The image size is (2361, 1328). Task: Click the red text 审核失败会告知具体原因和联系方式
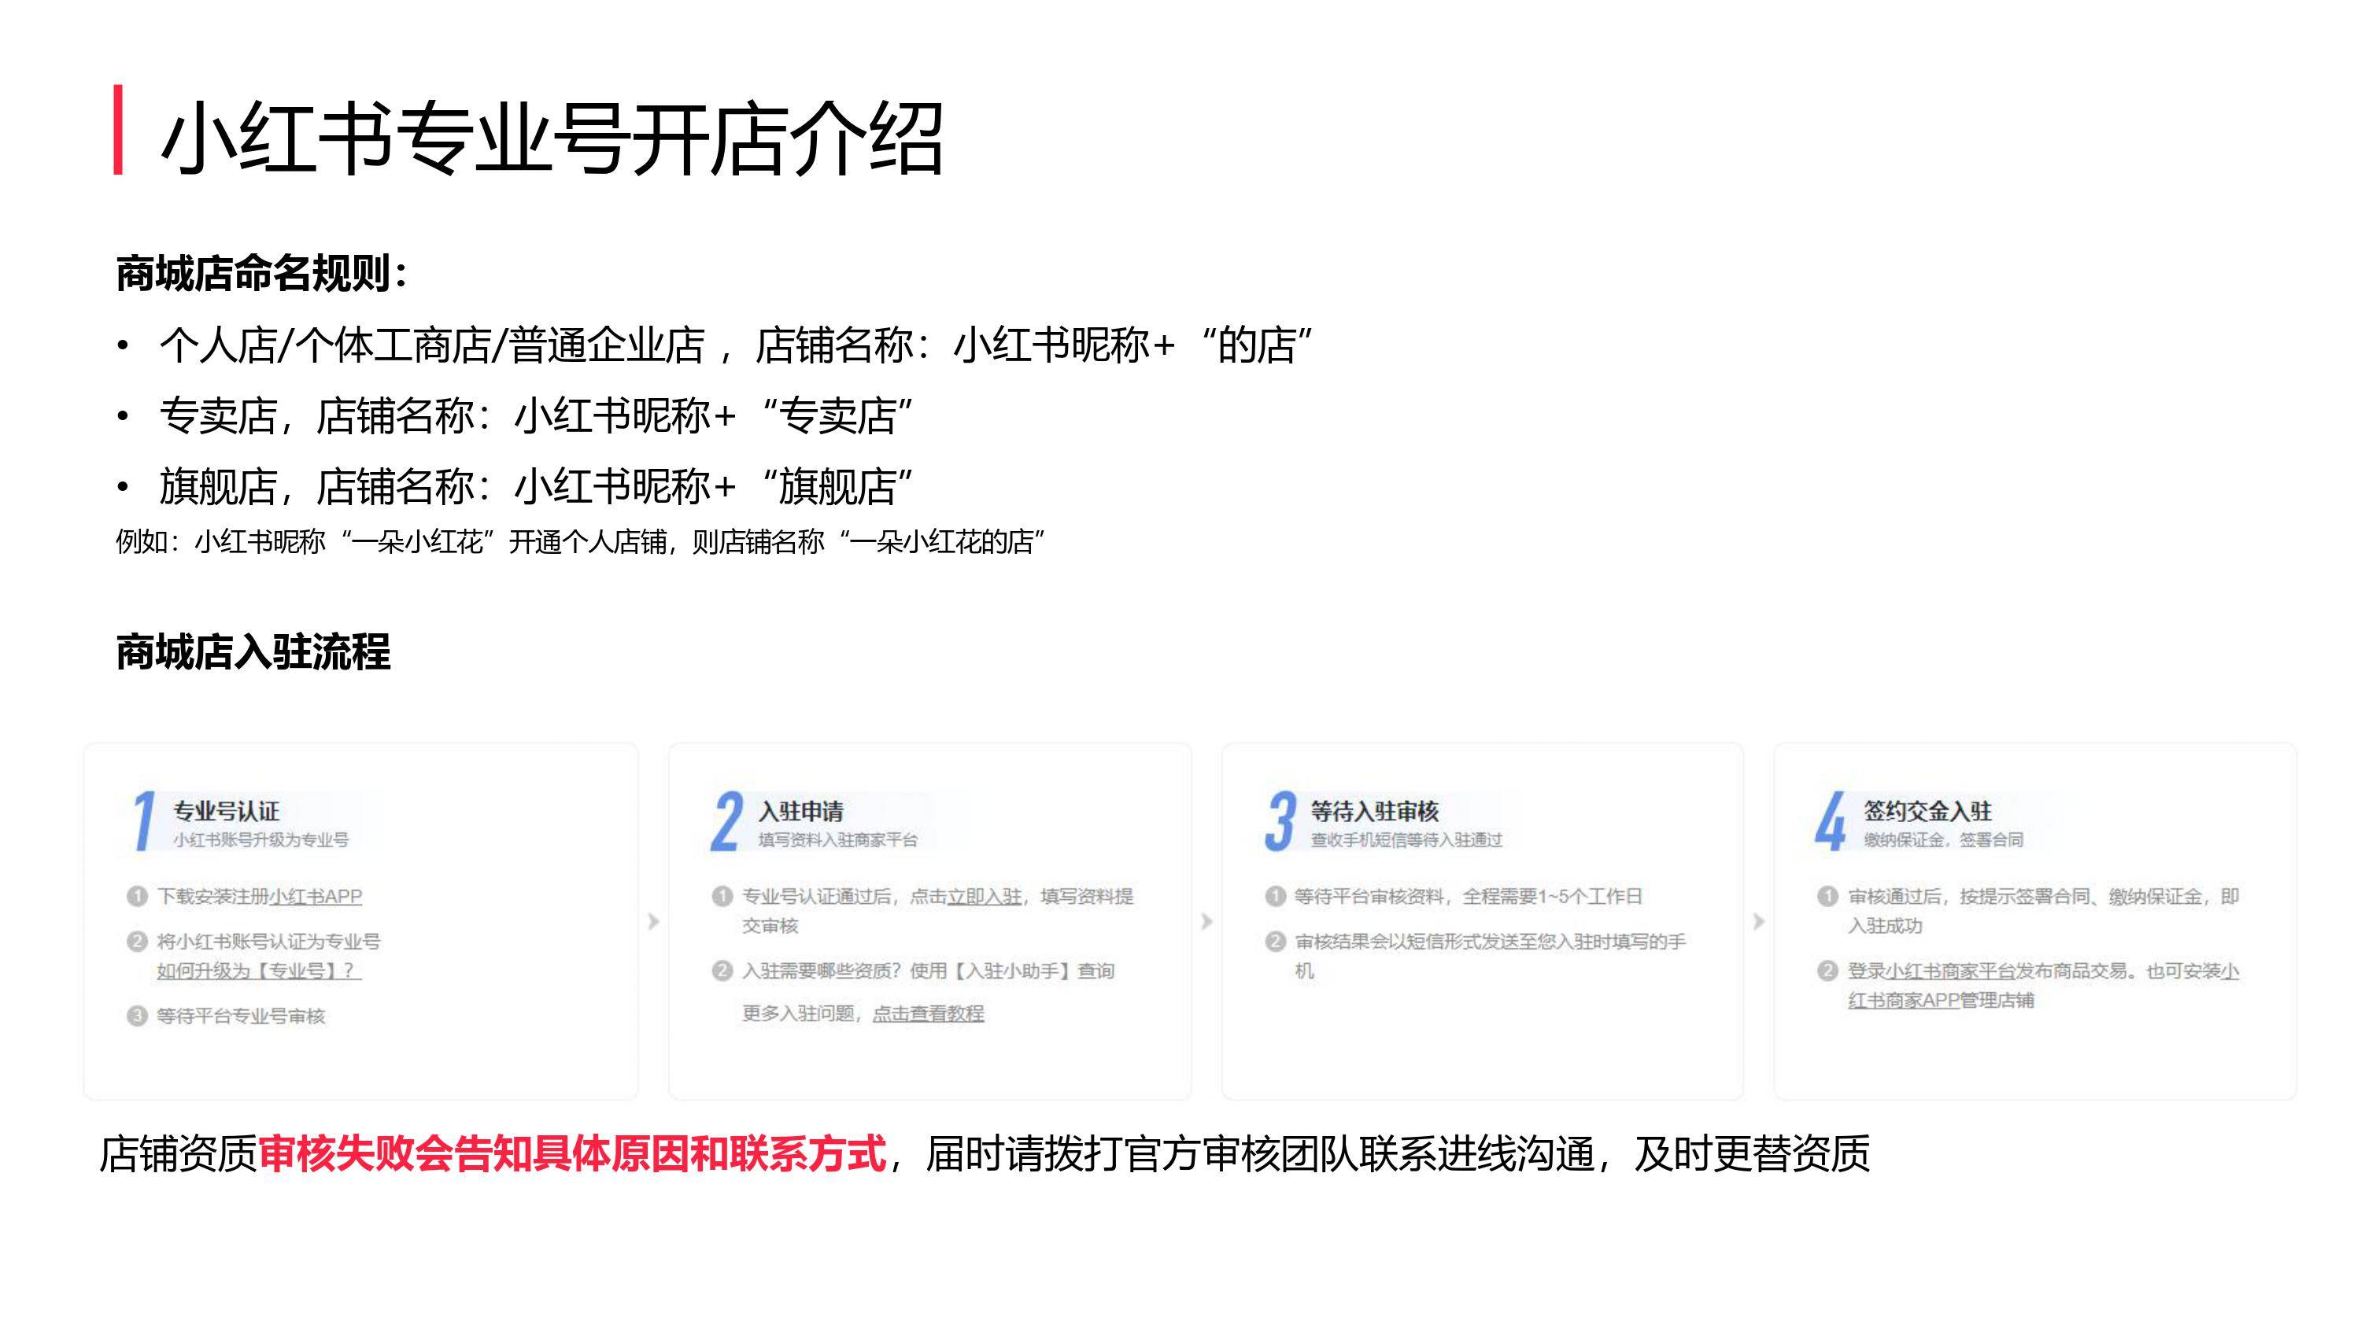(573, 1153)
